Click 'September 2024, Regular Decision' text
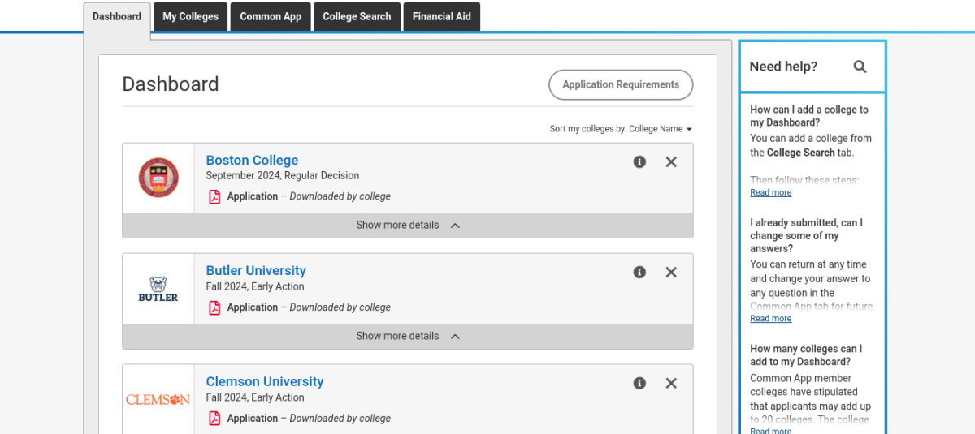The height and width of the screenshot is (434, 975). point(282,175)
